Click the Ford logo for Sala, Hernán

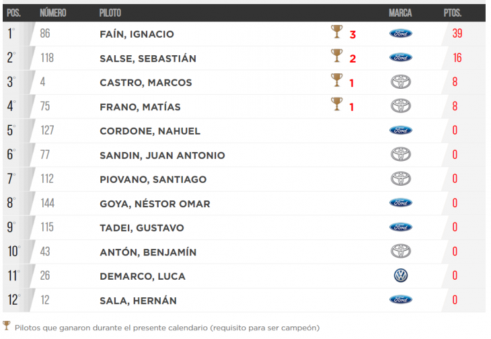[x=401, y=300]
